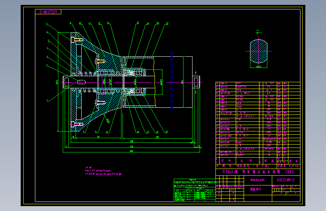Click the weight value '3.47 kg' in title block
Viewport: 326px width, 211px height.
coord(294,166)
